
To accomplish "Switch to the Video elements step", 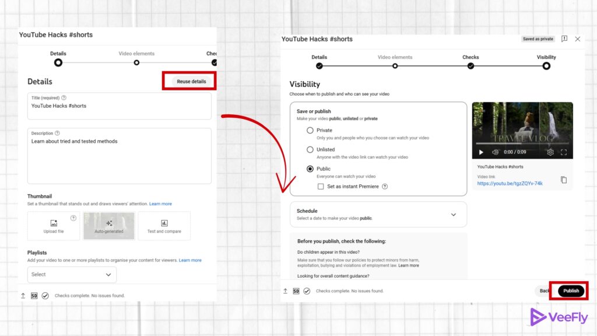I will coord(395,66).
